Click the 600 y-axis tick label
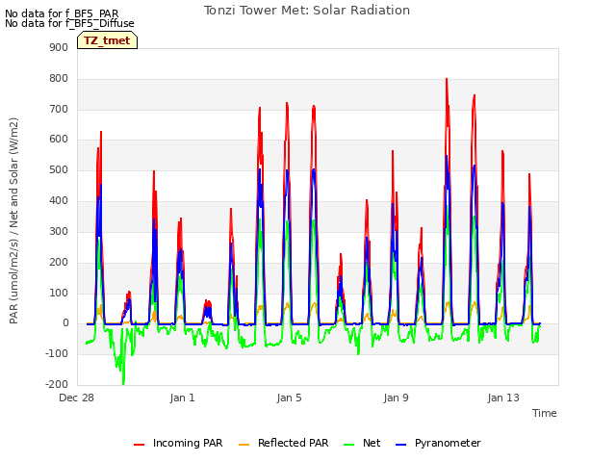Image resolution: width=616 pixels, height=462 pixels. (59, 139)
